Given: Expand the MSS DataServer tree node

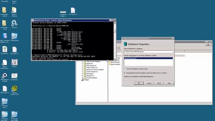Looking at the screenshot, I should click(x=83, y=66).
